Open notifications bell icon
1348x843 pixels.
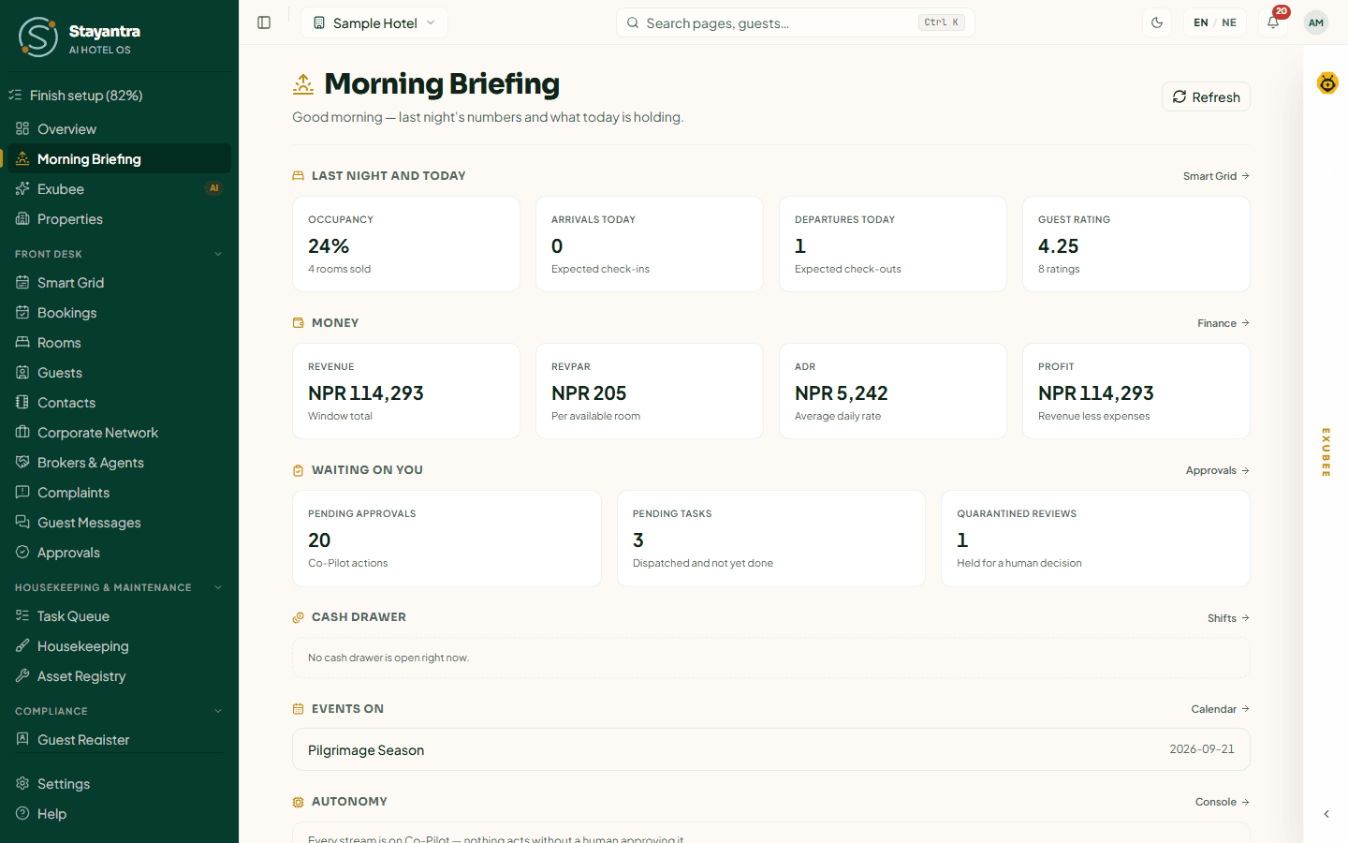point(1273,22)
